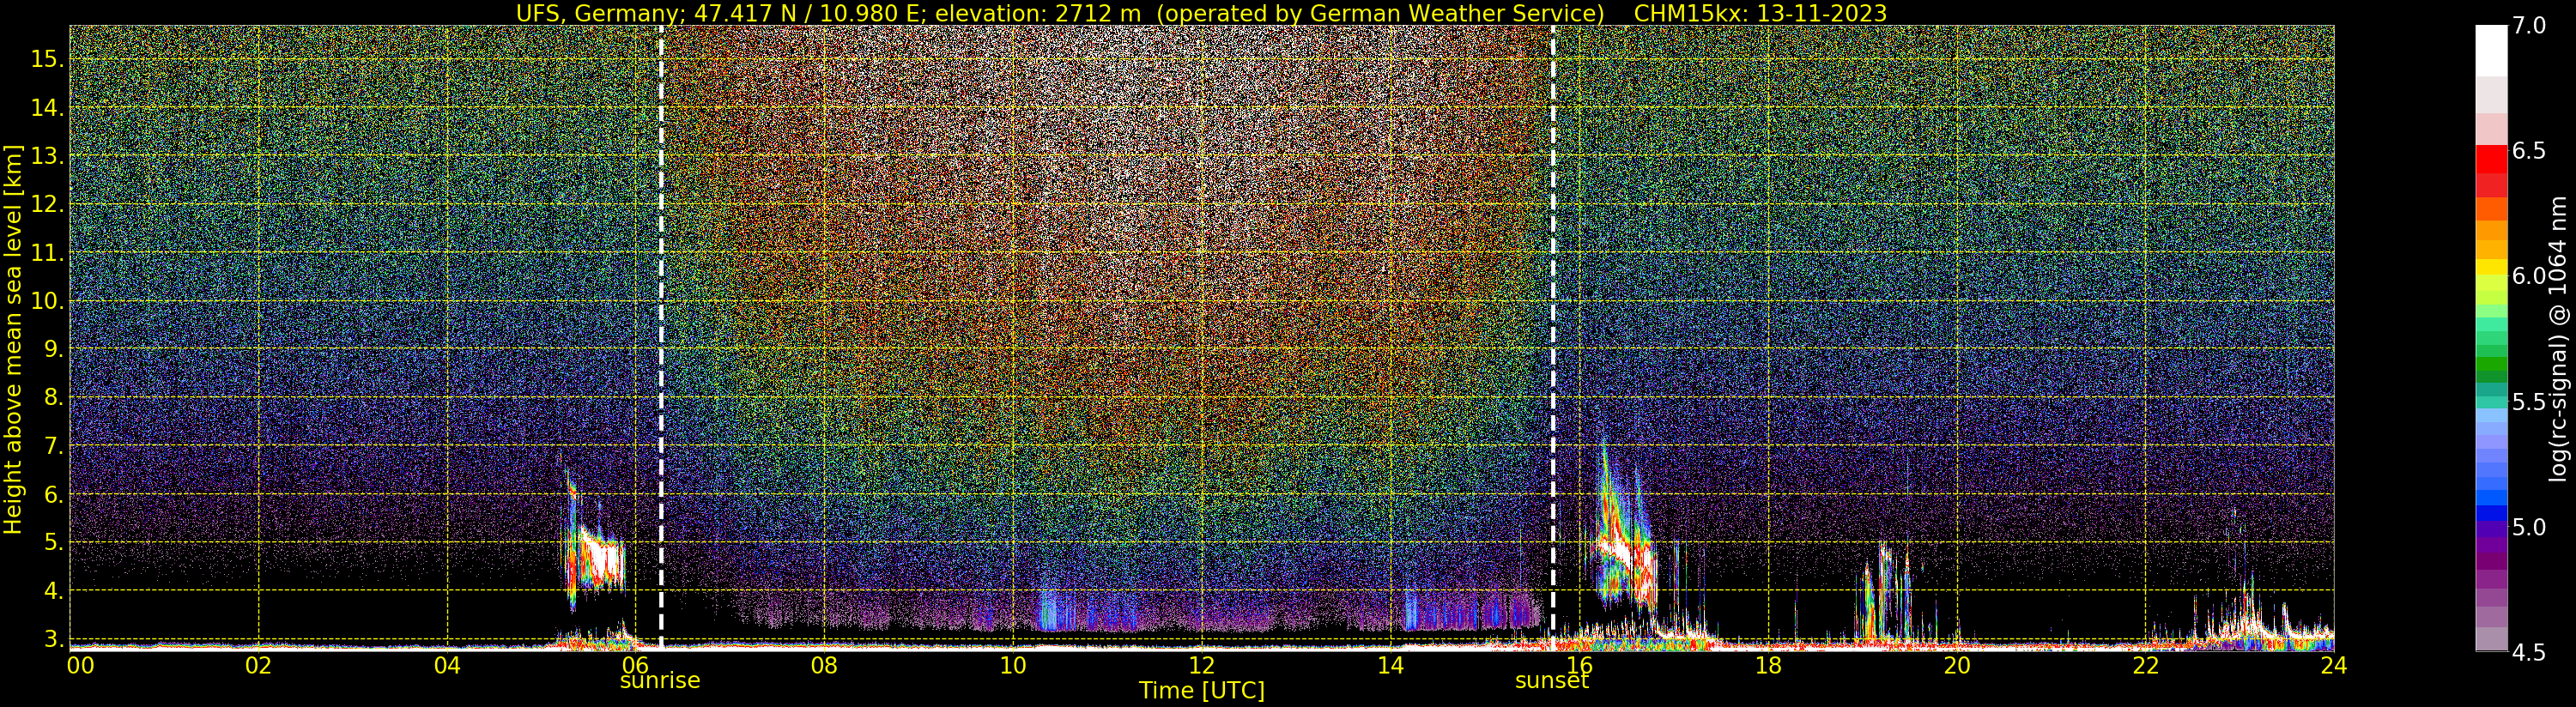The image size is (2576, 707).
Task: Click the height axis tick '10.'
Action: 47,301
